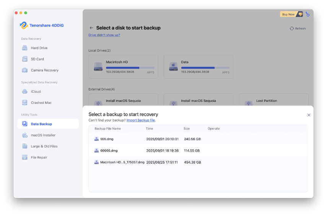Open Large & Old Files tool
The height and width of the screenshot is (216, 327).
(48, 146)
